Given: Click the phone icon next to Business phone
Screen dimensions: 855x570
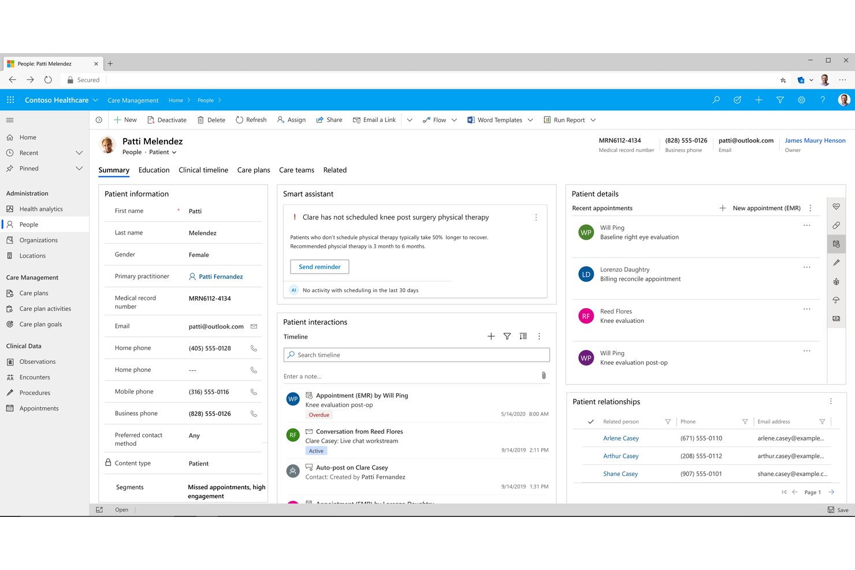Looking at the screenshot, I should 254,413.
